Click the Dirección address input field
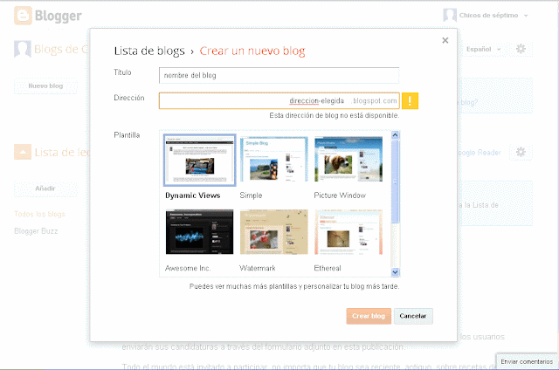 279,100
